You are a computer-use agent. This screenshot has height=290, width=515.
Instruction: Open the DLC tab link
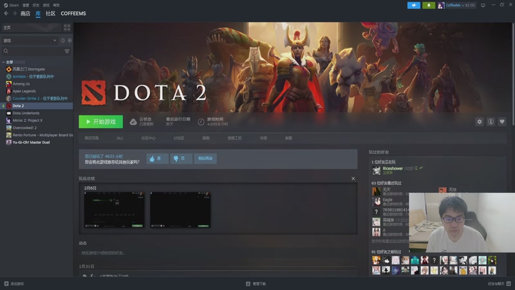coord(120,138)
